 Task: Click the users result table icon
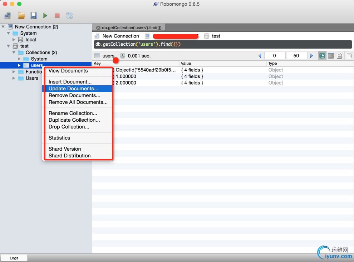pos(97,56)
